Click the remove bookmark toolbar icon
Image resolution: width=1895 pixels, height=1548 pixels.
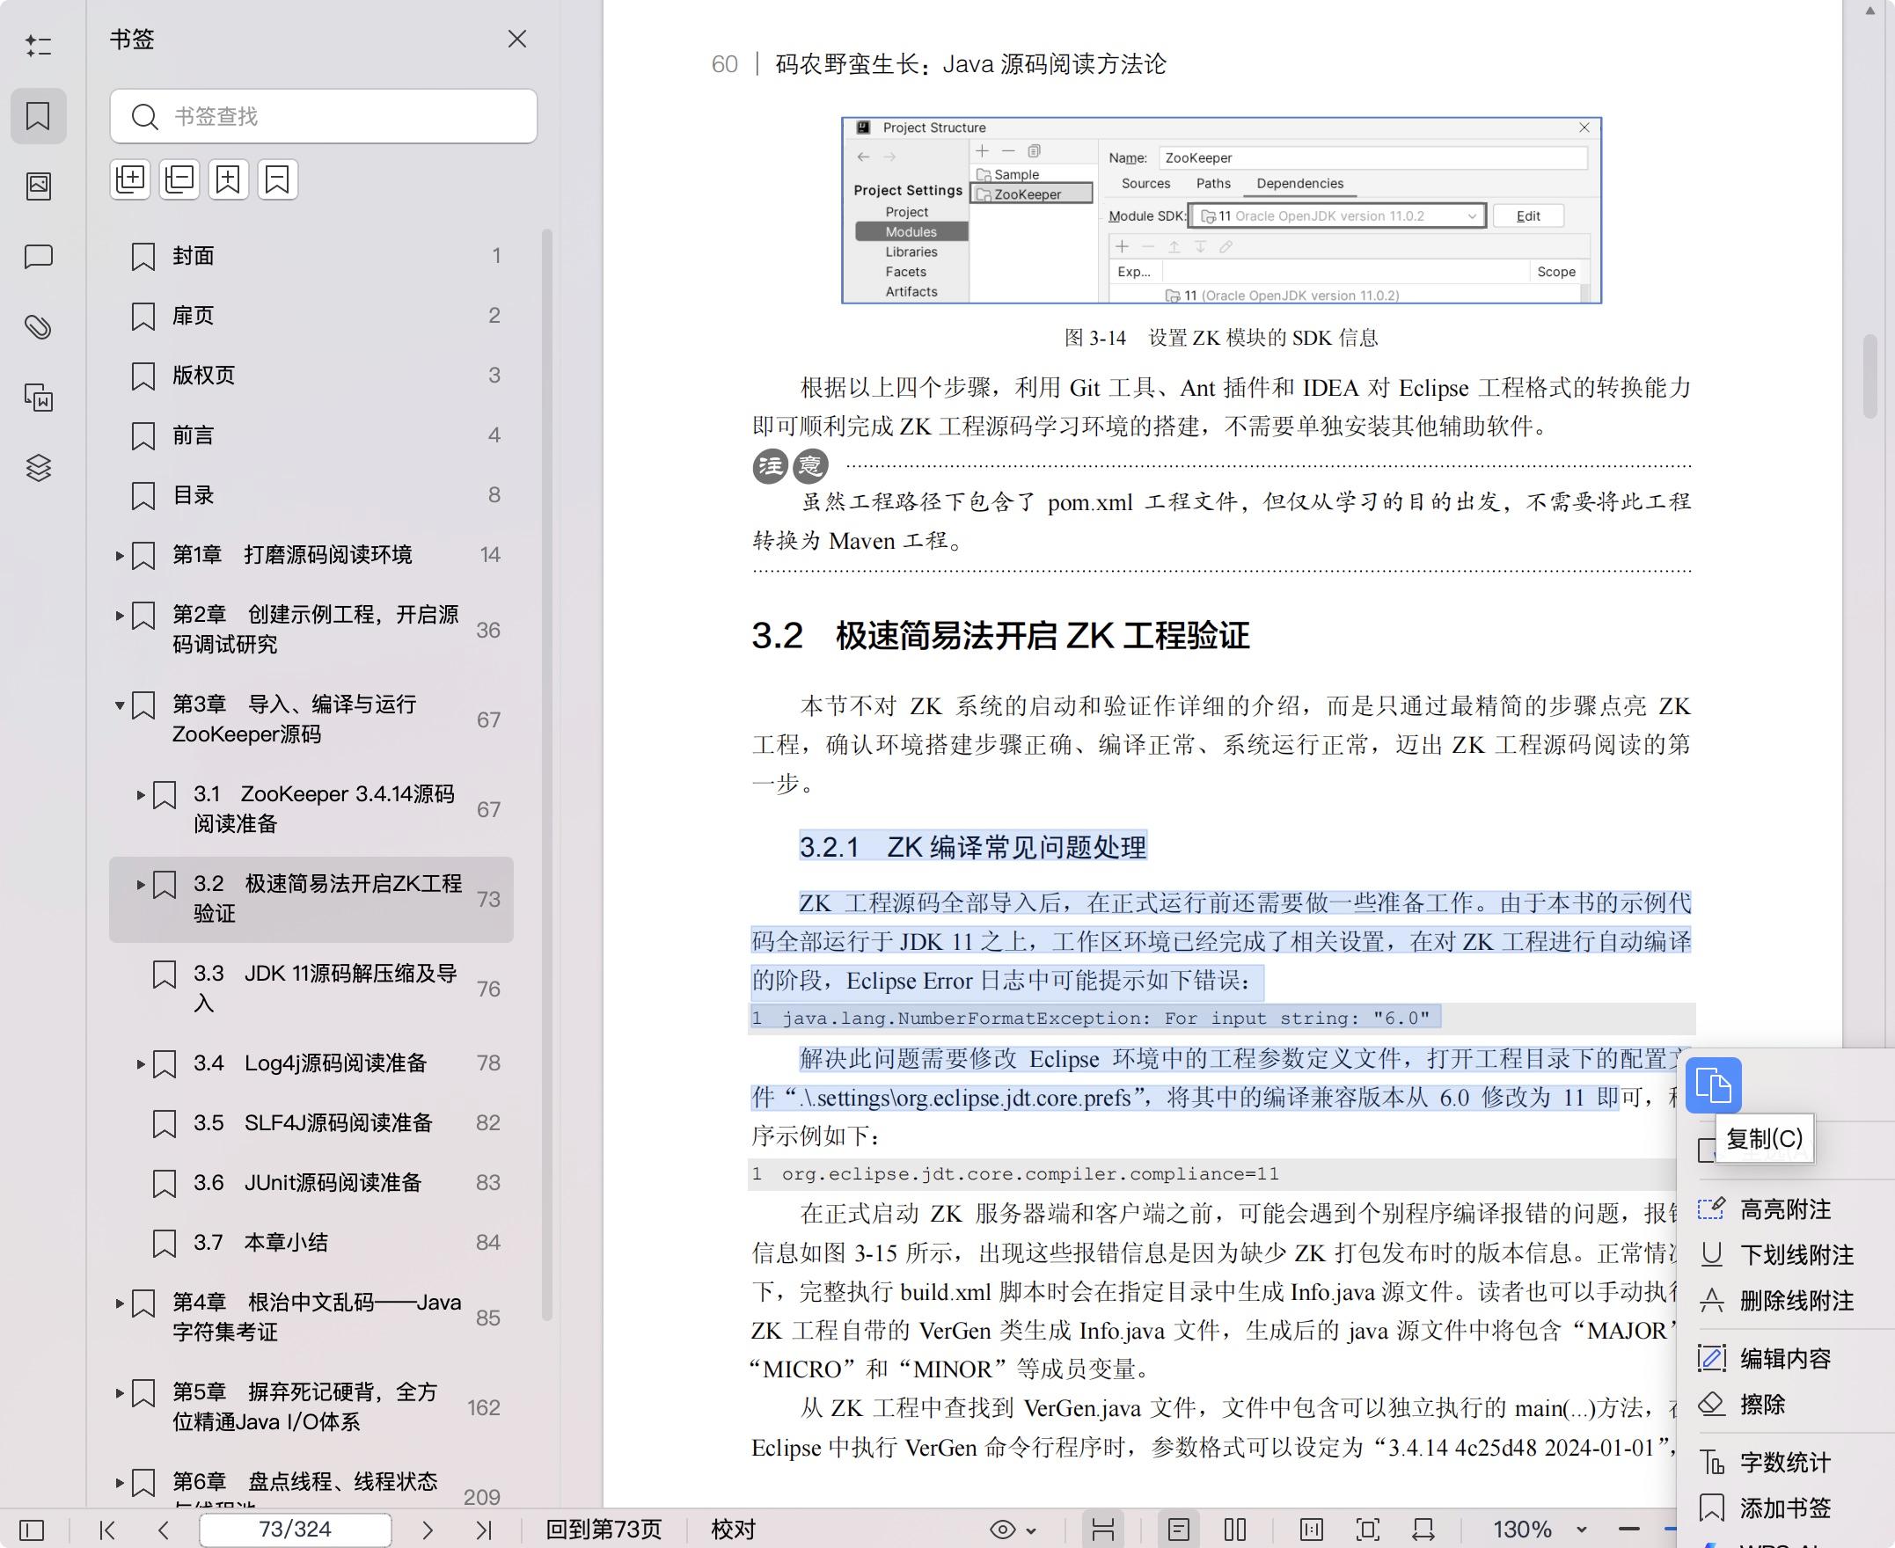coord(277,179)
